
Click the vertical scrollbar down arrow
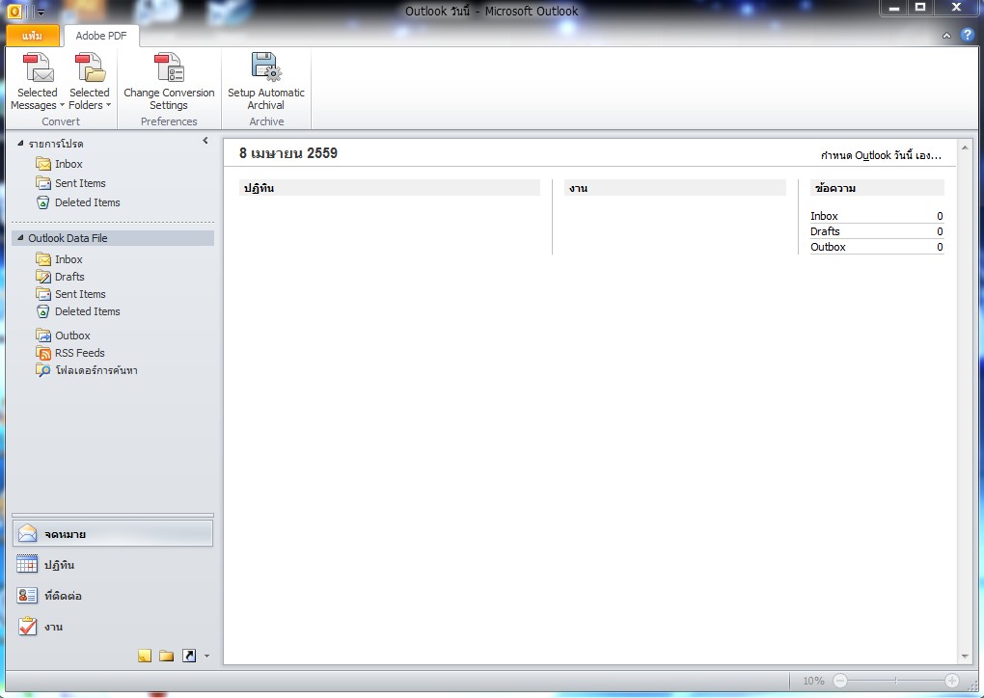click(x=965, y=657)
